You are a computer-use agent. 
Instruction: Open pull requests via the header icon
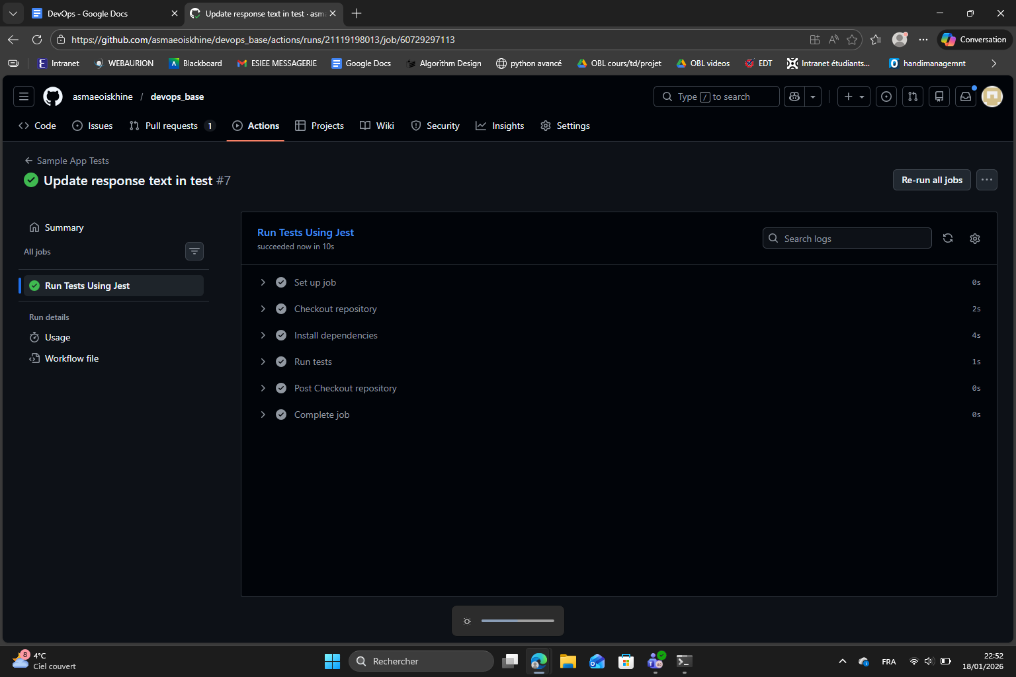[912, 96]
